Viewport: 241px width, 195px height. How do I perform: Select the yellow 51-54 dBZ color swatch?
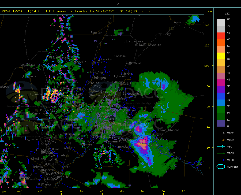pyautogui.click(x=221, y=56)
